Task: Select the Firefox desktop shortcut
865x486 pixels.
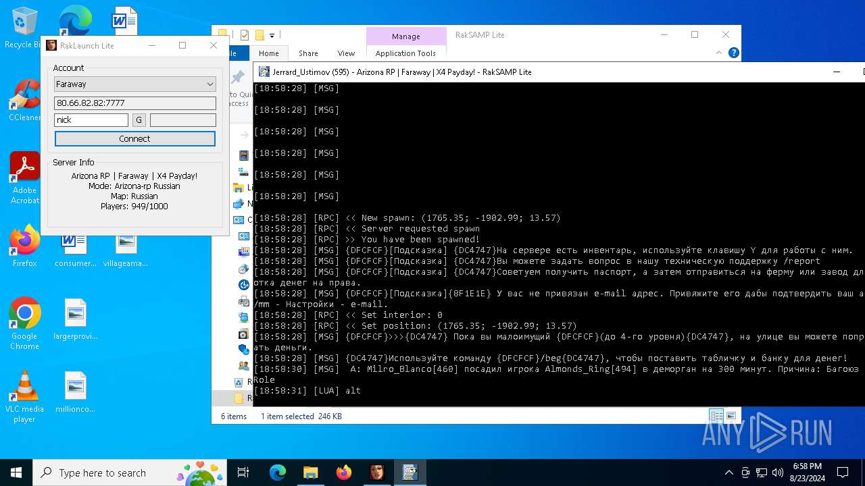Action: (24, 246)
